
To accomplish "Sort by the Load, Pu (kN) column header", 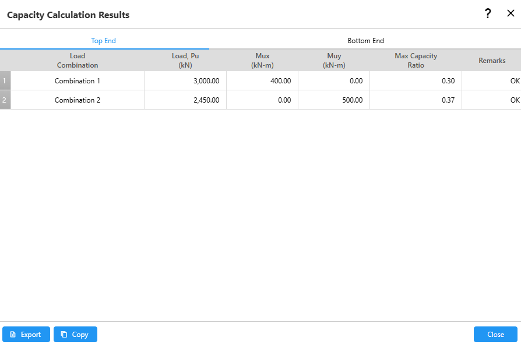I will point(185,61).
